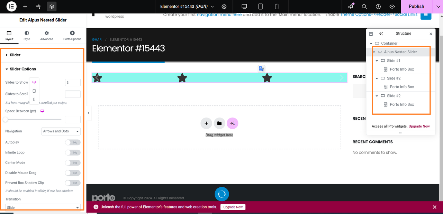
Task: Click the three dots below Structure panel
Action: pos(401,133)
